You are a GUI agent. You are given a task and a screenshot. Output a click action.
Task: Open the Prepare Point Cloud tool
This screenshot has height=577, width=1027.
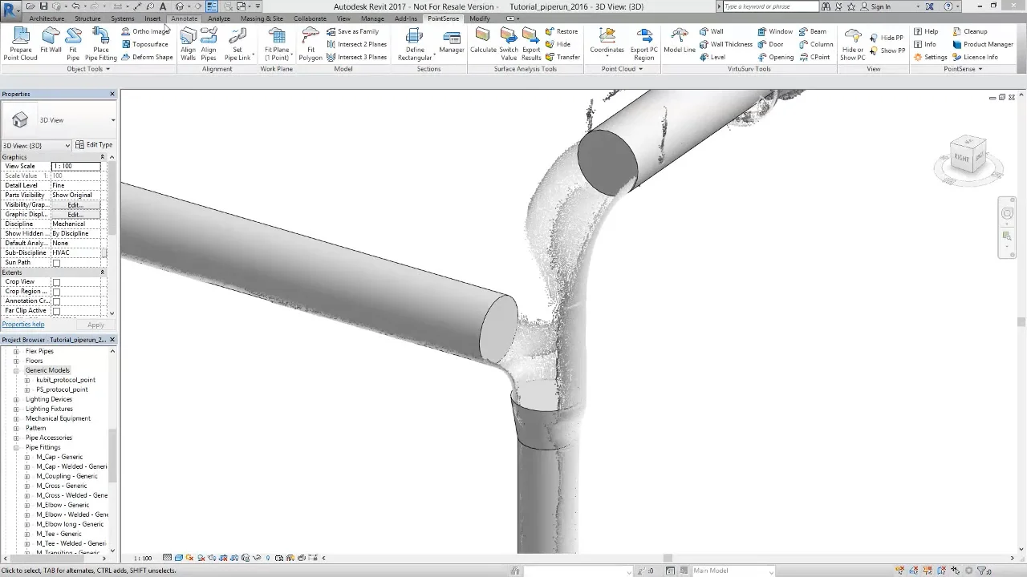pos(20,44)
